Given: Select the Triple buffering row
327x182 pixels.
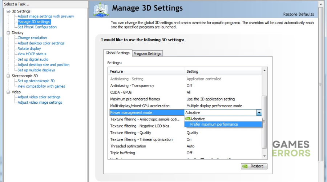Looking at the screenshot, I should click(186, 153).
